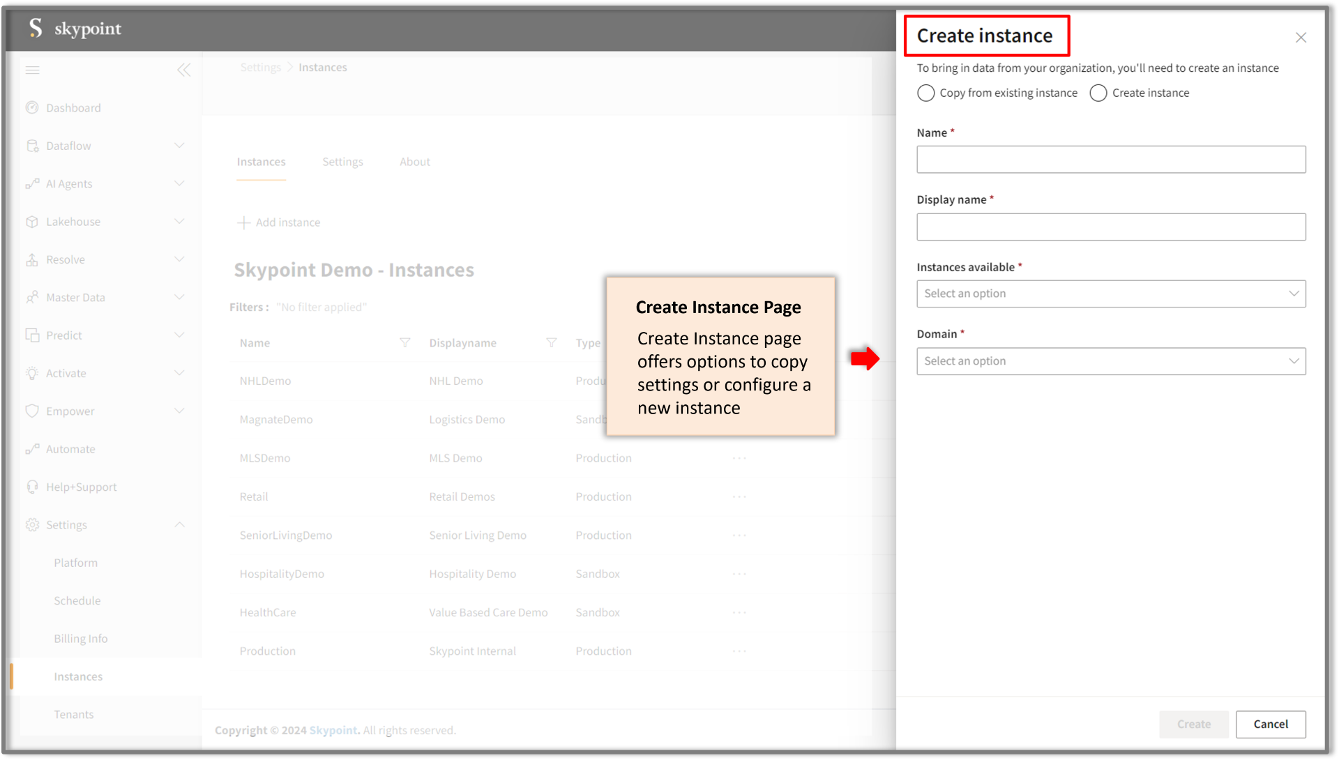1339x760 pixels.
Task: Click the Cancel button
Action: coord(1270,724)
